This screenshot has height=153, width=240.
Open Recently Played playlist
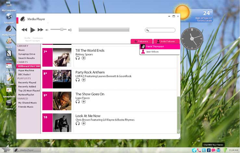point(27,83)
